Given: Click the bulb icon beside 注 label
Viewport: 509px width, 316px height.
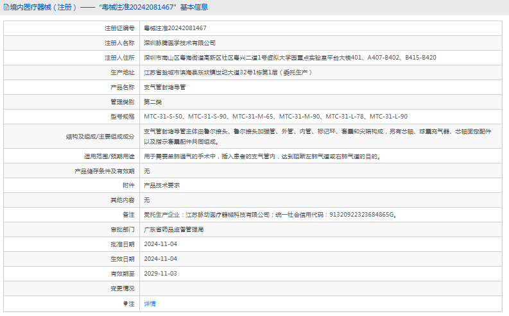Looking at the screenshot, I should pyautogui.click(x=125, y=304).
